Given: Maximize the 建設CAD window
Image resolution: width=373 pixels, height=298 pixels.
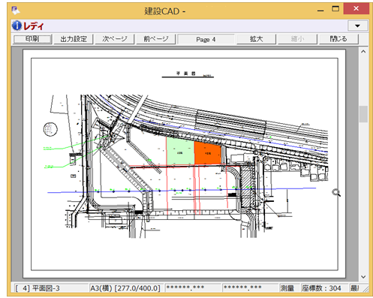Looking at the screenshot, I should (x=335, y=9).
